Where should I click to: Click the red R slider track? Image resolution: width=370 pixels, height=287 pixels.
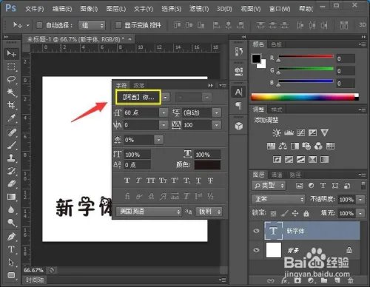[x=306, y=56]
